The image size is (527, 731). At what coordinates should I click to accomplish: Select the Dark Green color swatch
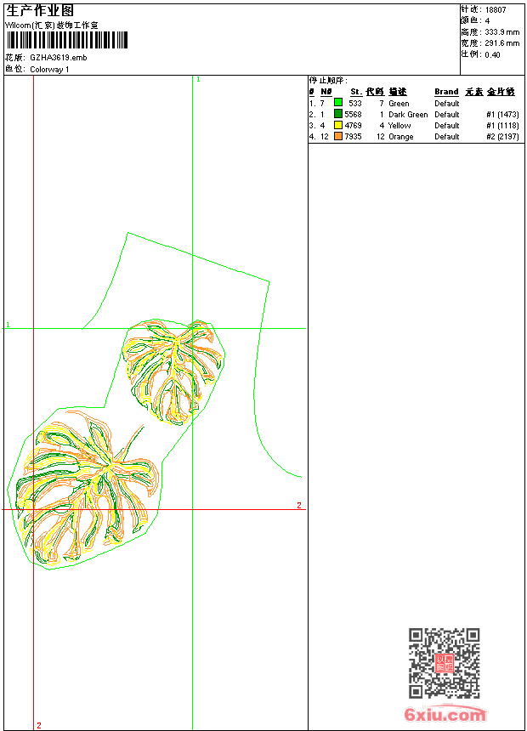point(338,114)
